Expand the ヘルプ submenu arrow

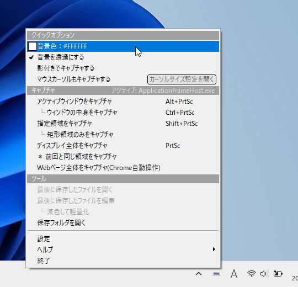click(214, 249)
